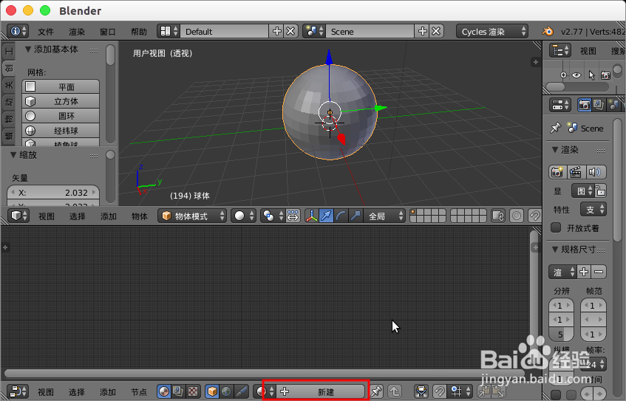Render still image camera button
Screen dimensions: 626x401
(x=557, y=172)
